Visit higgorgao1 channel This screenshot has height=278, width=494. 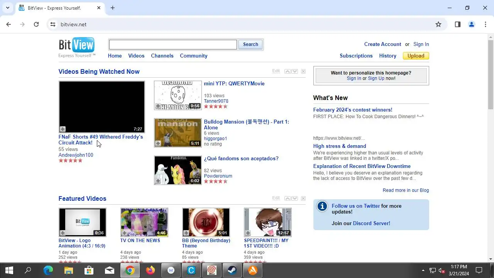[x=215, y=139]
